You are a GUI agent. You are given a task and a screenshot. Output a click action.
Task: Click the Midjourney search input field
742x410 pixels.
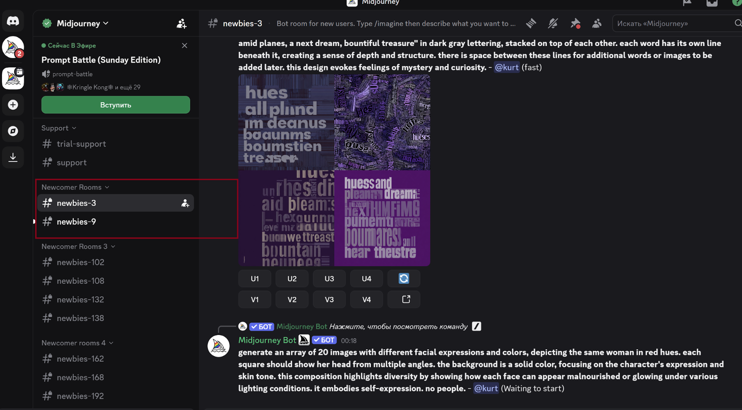point(673,24)
